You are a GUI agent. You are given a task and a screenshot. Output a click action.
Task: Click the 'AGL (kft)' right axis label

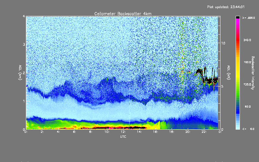[x=229, y=73]
